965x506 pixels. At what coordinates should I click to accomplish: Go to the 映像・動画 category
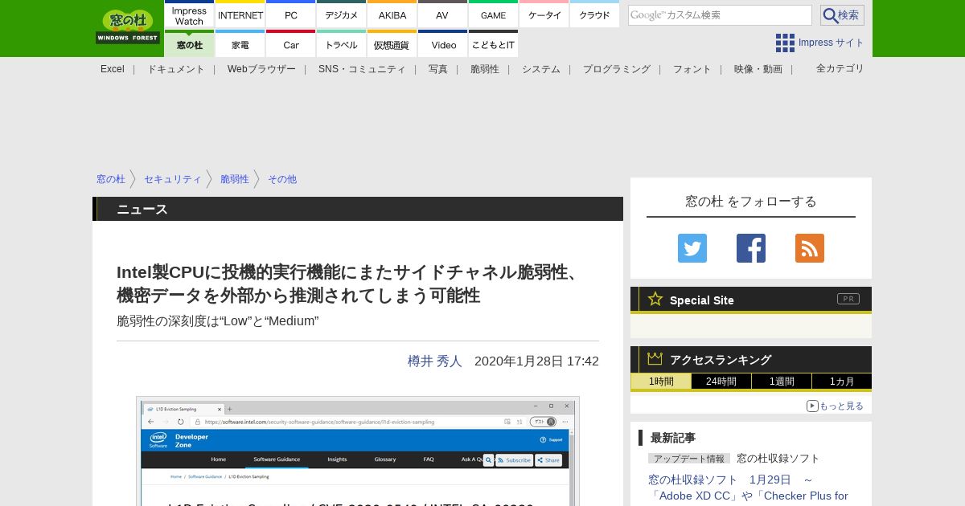point(758,69)
